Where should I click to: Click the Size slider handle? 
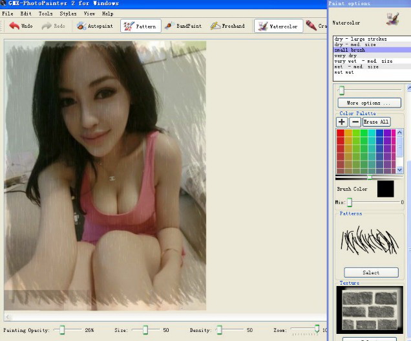[x=145, y=330]
